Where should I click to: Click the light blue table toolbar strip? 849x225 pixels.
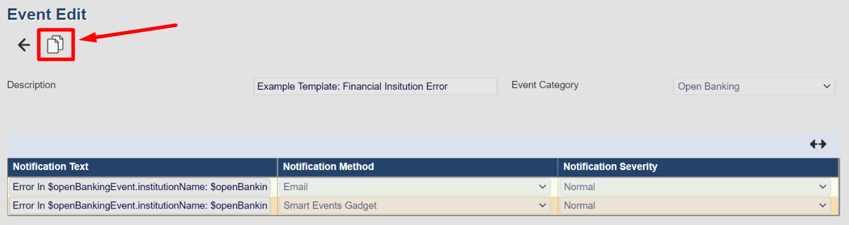click(x=423, y=145)
